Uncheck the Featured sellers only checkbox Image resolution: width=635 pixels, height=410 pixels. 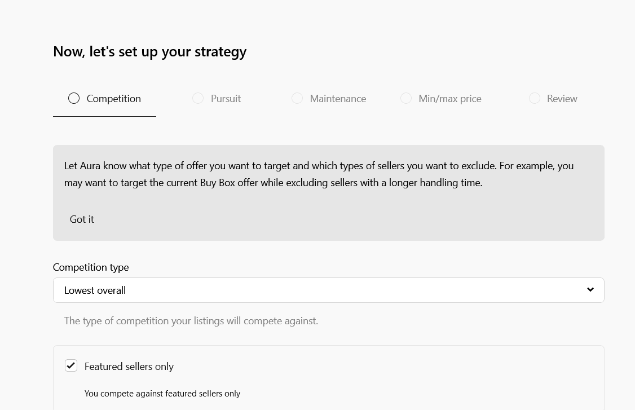pos(71,365)
